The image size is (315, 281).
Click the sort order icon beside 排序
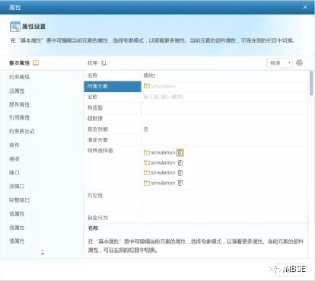click(104, 63)
